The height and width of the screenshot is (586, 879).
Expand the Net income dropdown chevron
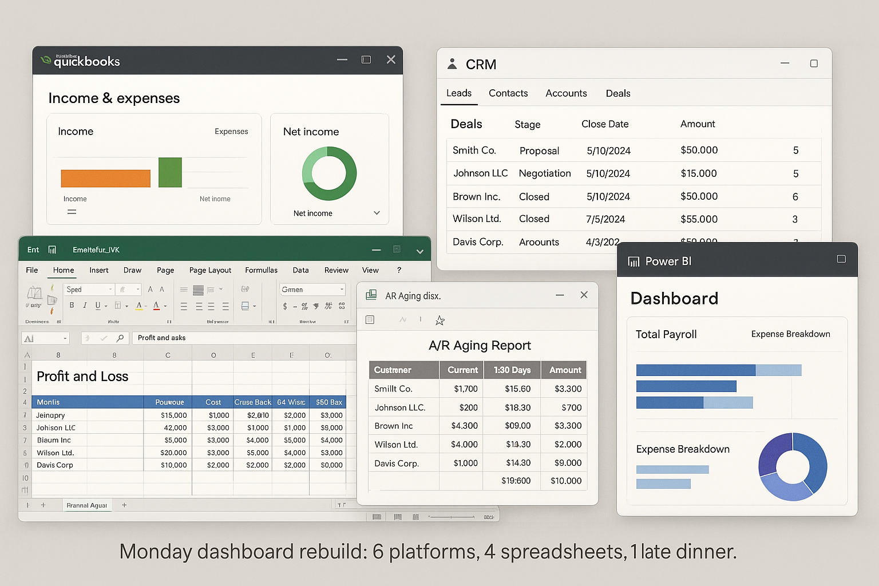click(x=377, y=213)
